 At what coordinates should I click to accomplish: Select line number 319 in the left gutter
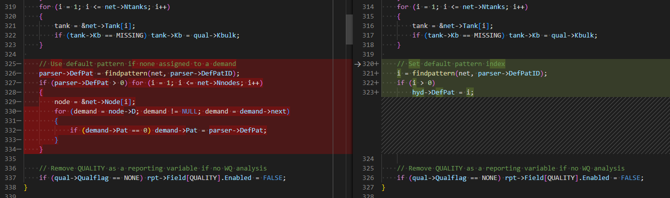coord(10,7)
